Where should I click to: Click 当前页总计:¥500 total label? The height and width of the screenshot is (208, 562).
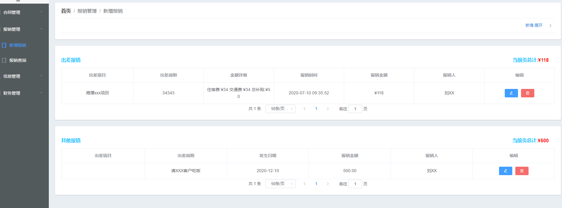(530, 140)
